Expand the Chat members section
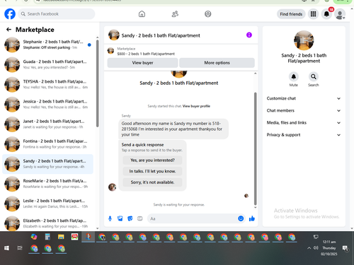 click(304, 110)
